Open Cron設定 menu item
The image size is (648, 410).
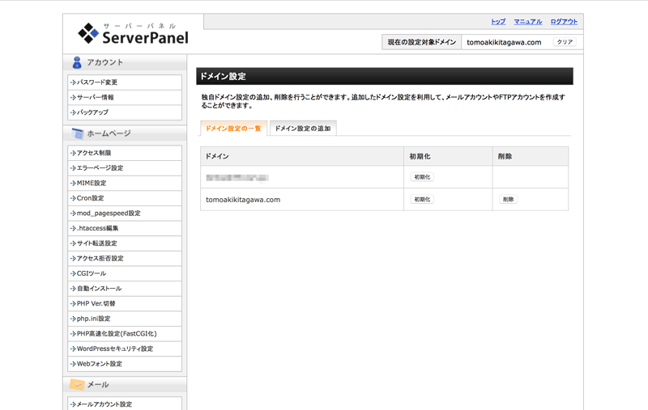point(125,198)
